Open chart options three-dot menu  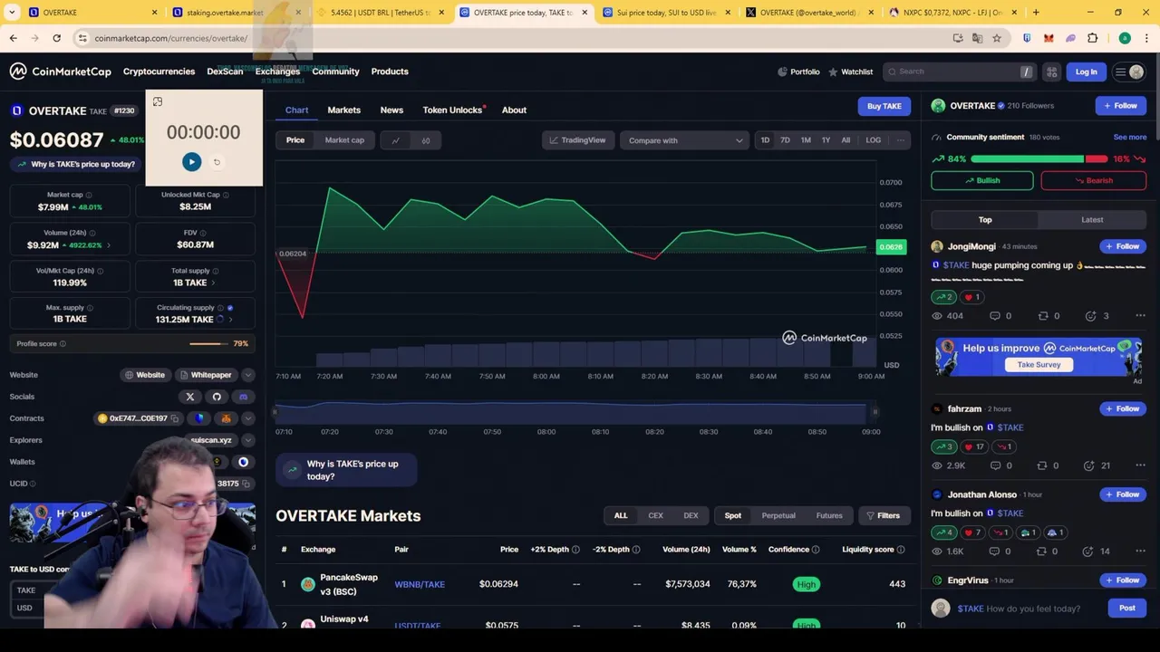pos(900,140)
